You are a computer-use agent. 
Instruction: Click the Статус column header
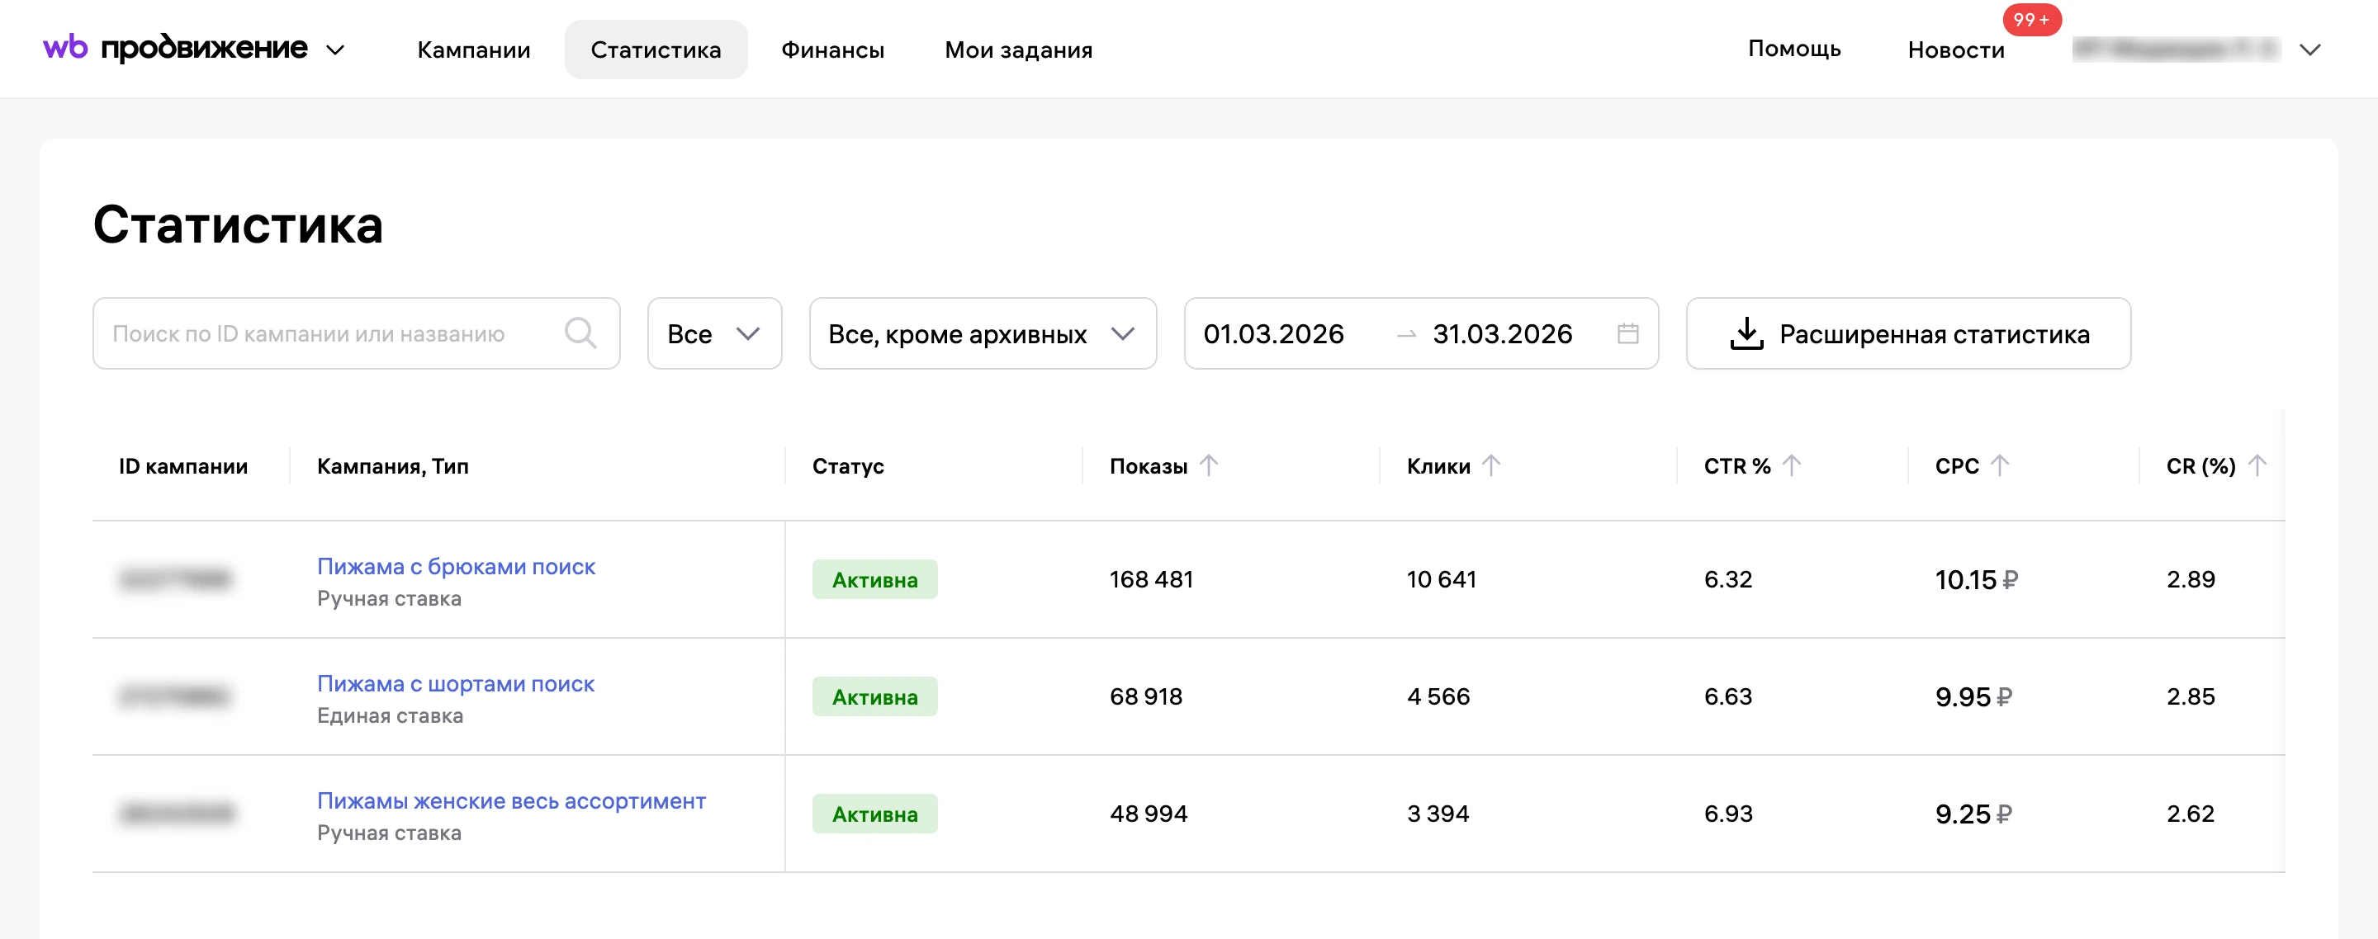847,466
